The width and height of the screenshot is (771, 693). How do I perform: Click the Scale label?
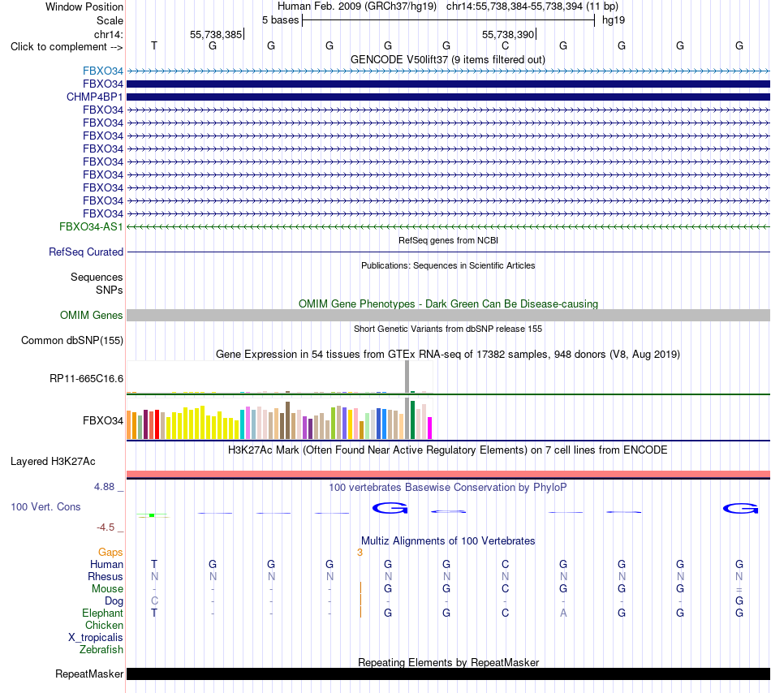110,20
